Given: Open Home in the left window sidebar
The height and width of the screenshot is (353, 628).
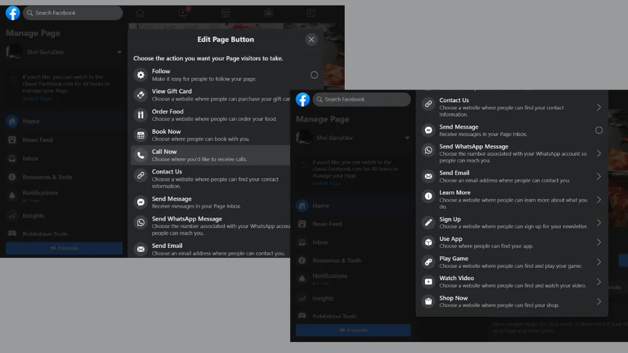Looking at the screenshot, I should (64, 121).
